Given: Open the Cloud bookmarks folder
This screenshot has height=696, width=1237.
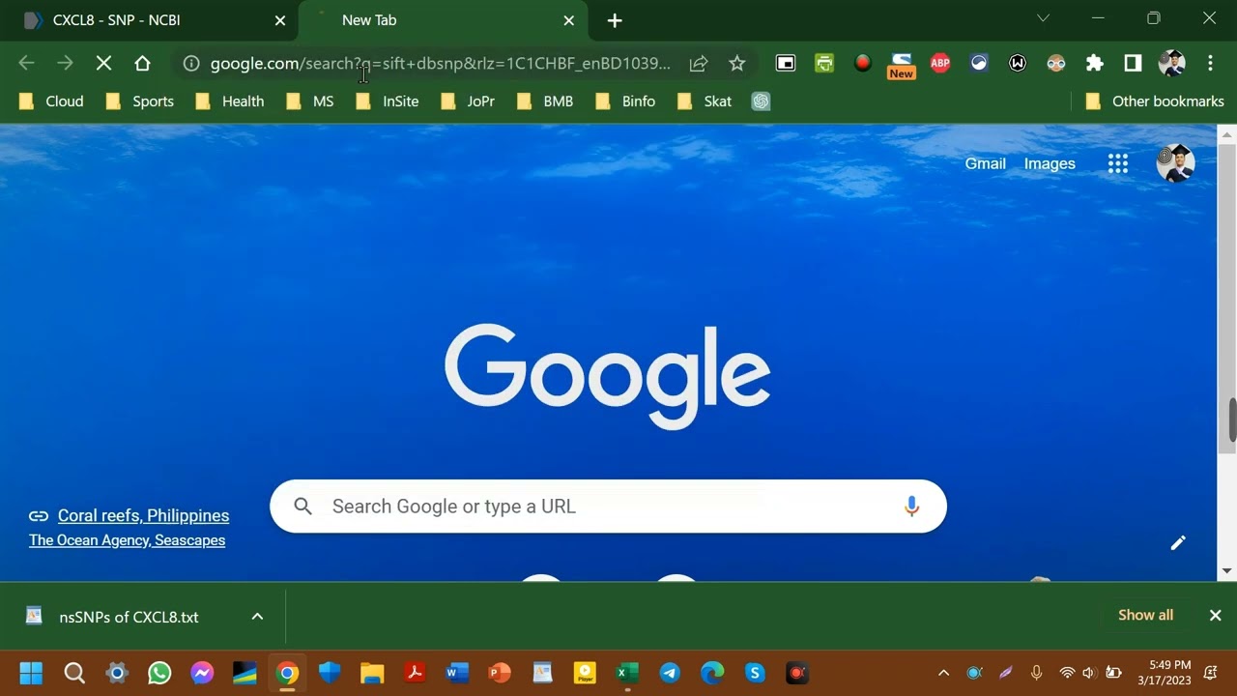Looking at the screenshot, I should [51, 101].
